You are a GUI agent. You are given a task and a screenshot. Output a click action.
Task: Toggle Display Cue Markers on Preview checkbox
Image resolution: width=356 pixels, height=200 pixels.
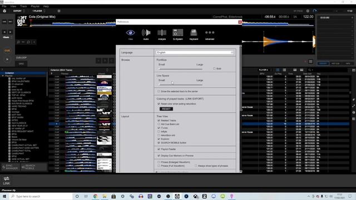point(159,156)
